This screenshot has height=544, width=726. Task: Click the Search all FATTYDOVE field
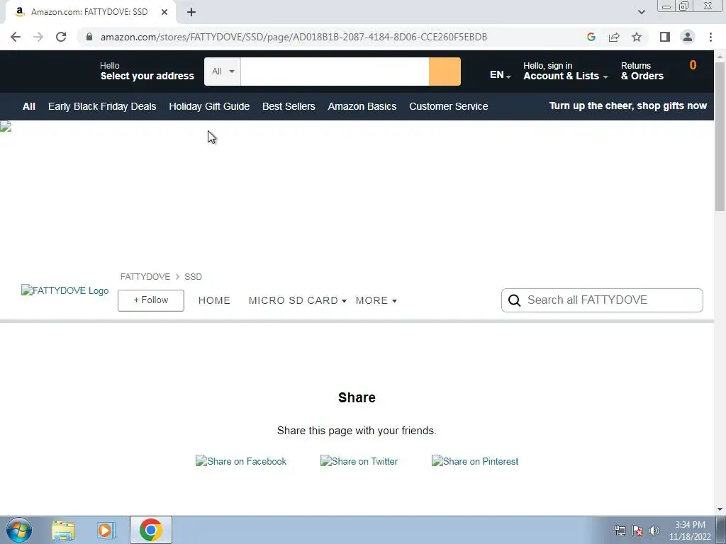pyautogui.click(x=602, y=300)
